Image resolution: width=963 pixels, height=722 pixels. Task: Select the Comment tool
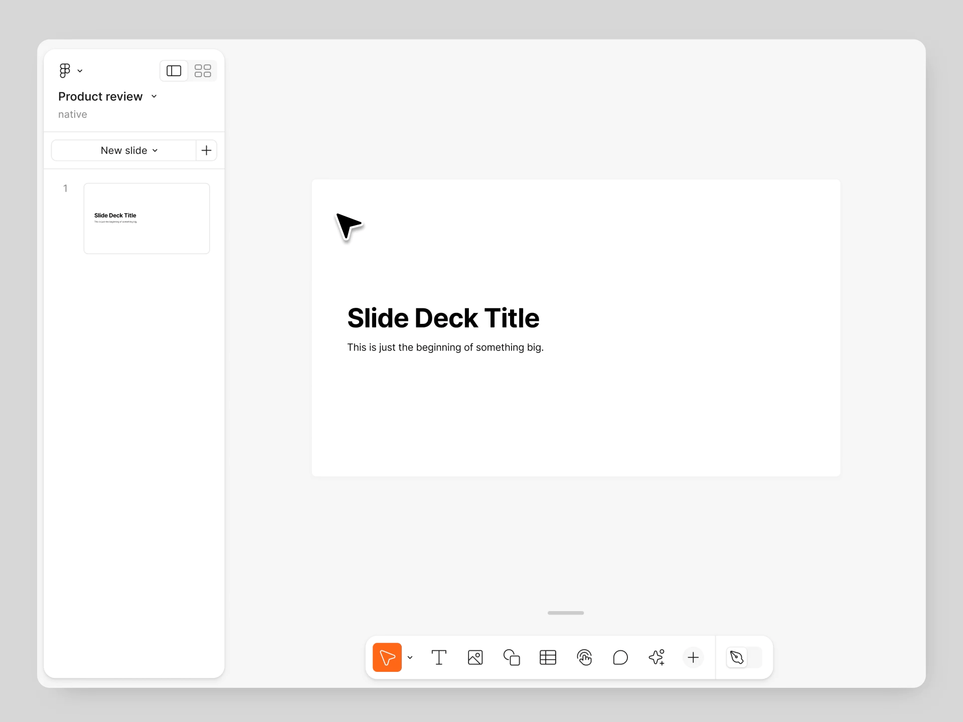[620, 657]
